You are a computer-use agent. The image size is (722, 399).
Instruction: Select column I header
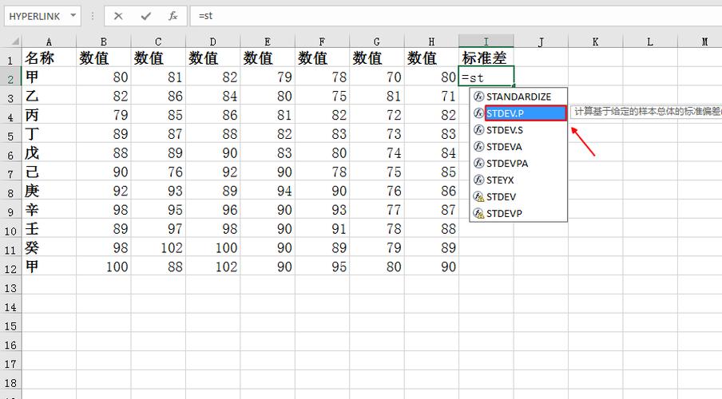(486, 41)
